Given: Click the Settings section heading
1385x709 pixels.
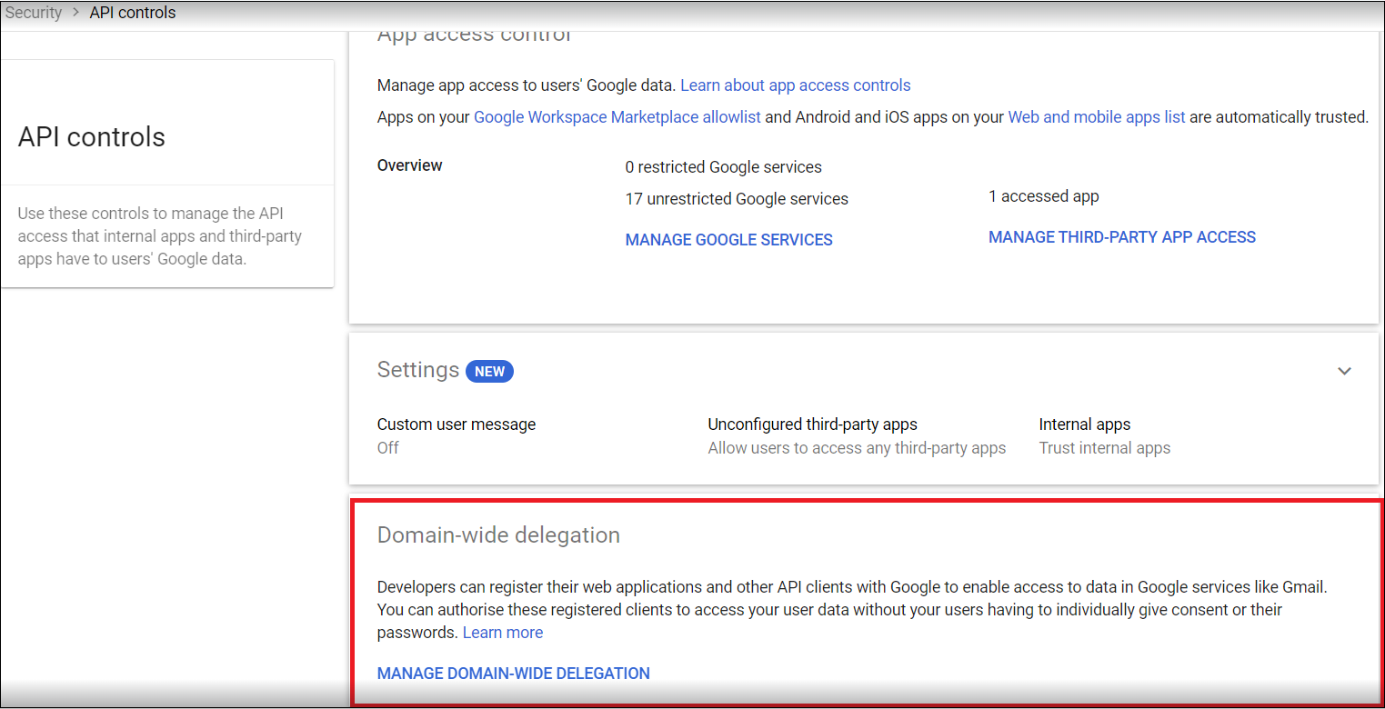Looking at the screenshot, I should [x=418, y=370].
